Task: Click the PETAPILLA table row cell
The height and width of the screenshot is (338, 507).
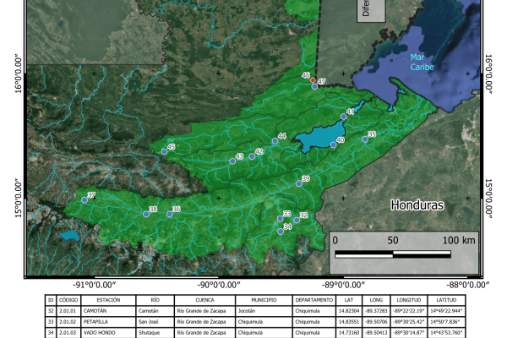Action: click(x=96, y=322)
